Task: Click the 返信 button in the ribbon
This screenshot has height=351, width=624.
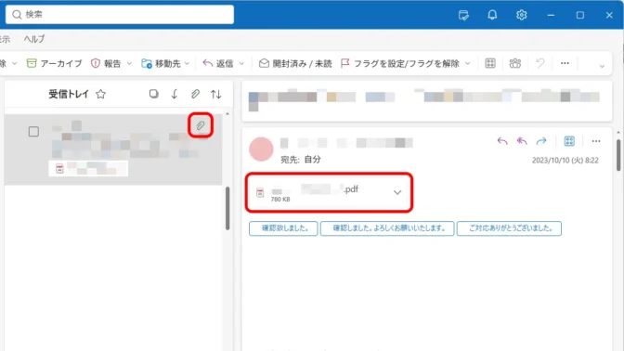Action: pyautogui.click(x=218, y=63)
